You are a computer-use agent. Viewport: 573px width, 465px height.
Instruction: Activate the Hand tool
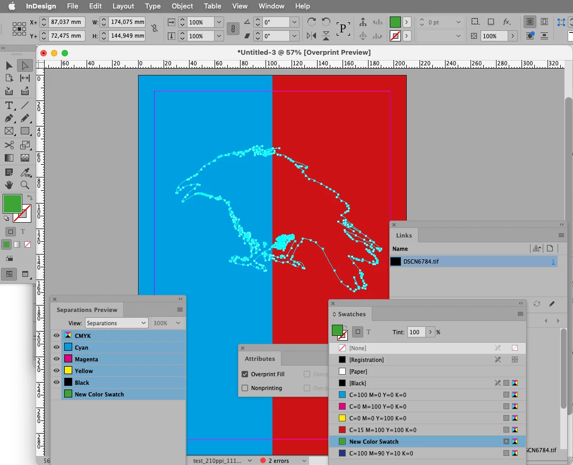[9, 185]
